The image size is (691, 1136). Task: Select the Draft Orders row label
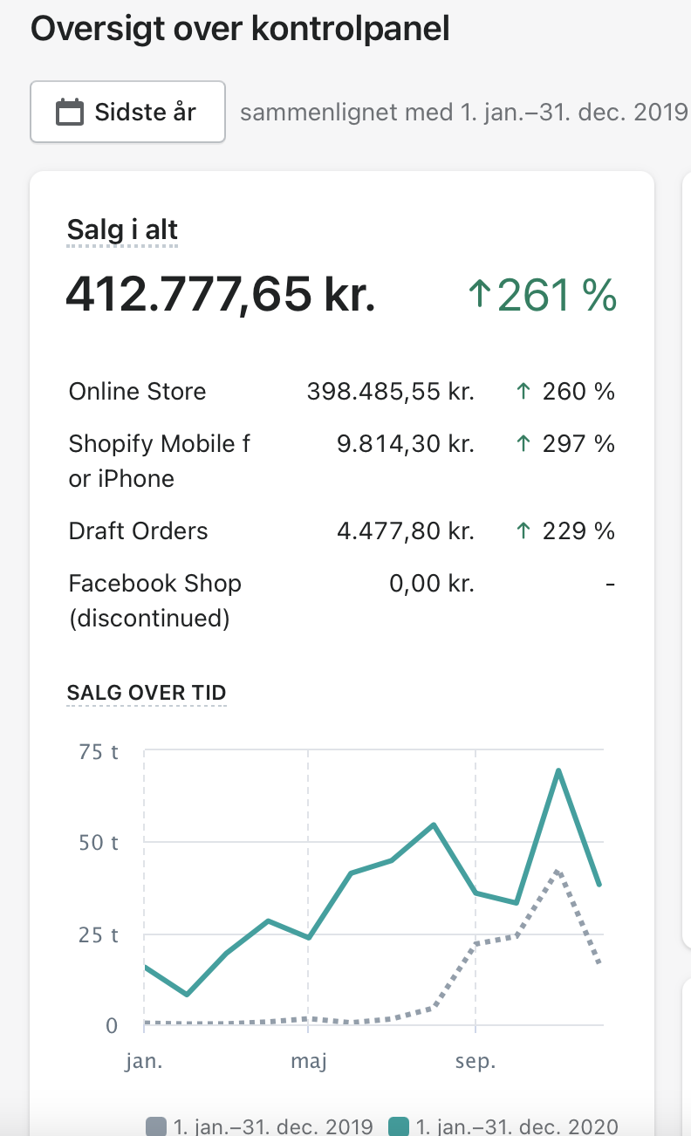[138, 530]
